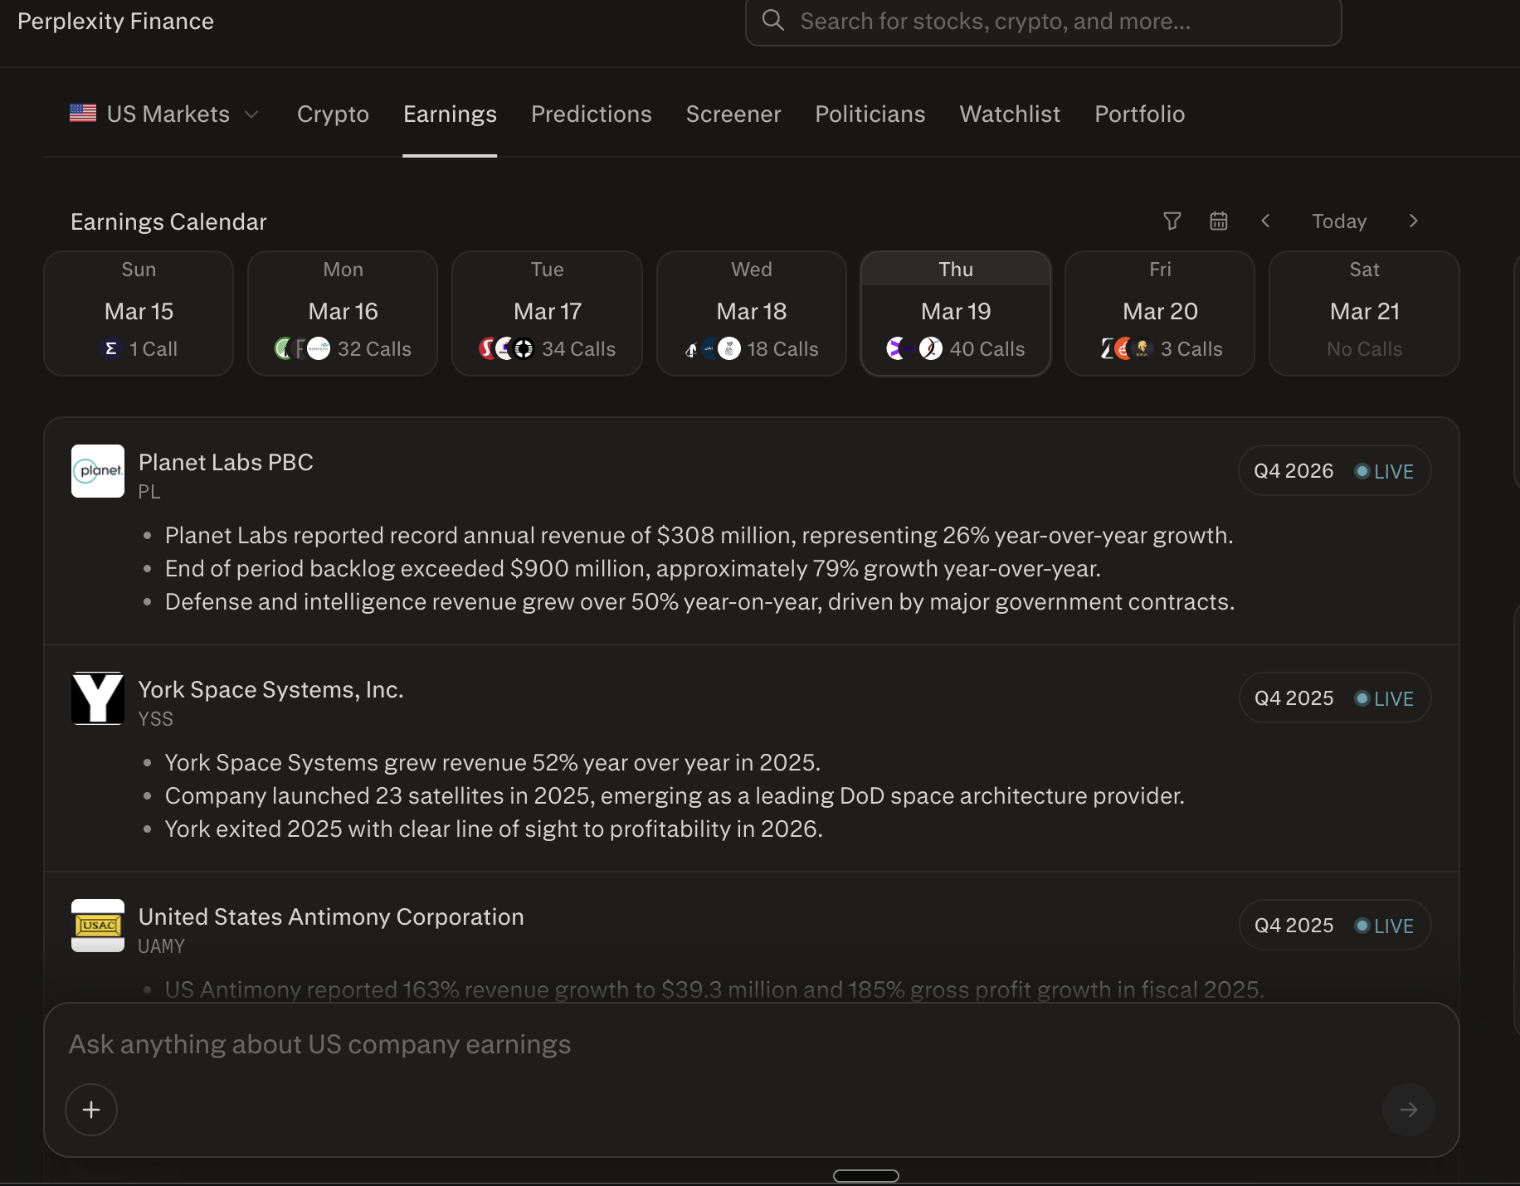
Task: Go to next week with right chevron
Action: click(x=1413, y=221)
